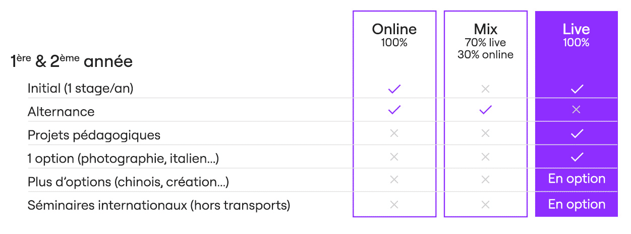
Task: Click Online cross for Plus d'options row
Action: pos(394,180)
